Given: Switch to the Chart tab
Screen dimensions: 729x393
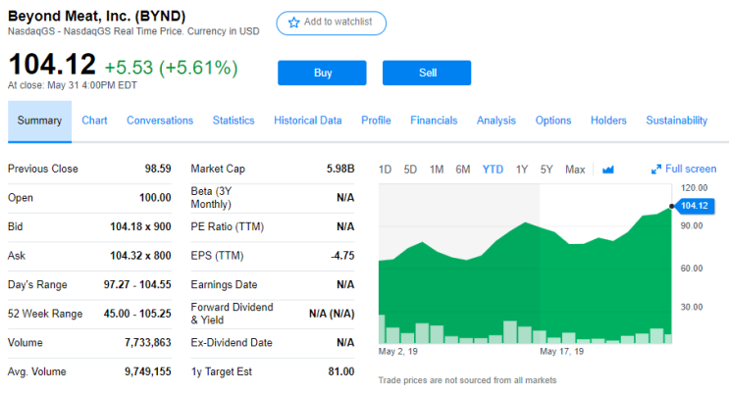Looking at the screenshot, I should (94, 121).
